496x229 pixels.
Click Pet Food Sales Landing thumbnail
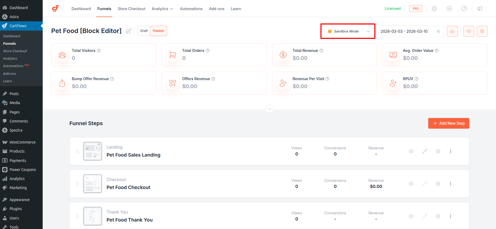(x=93, y=151)
